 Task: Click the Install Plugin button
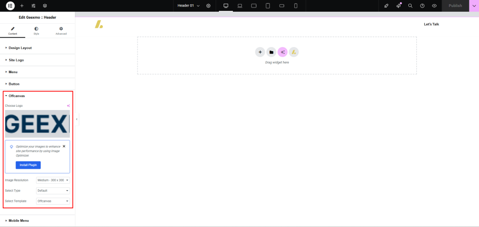pos(28,165)
